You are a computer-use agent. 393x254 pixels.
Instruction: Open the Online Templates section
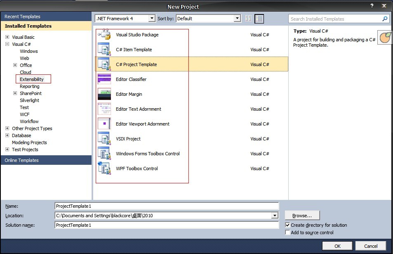(x=21, y=160)
